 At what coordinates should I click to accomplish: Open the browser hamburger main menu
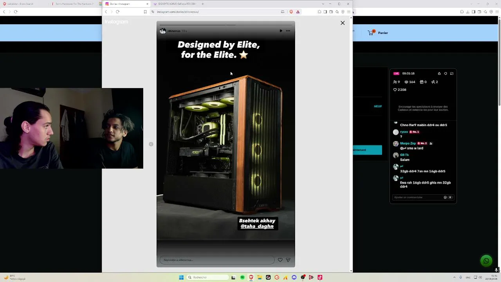pos(348,12)
